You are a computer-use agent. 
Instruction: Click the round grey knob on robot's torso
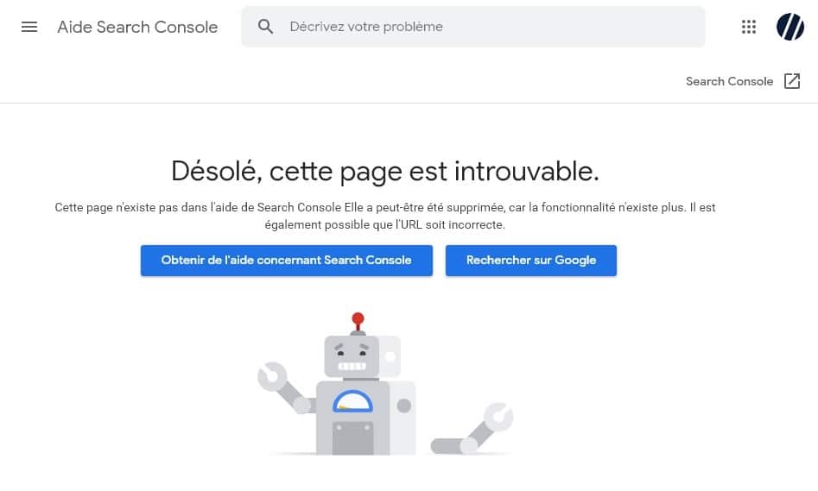(x=403, y=406)
